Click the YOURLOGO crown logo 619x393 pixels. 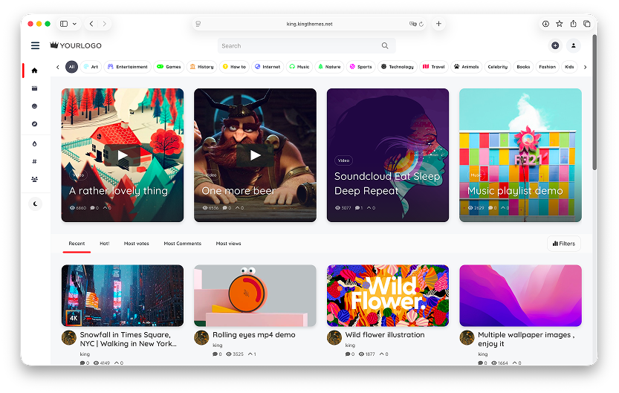(x=76, y=45)
